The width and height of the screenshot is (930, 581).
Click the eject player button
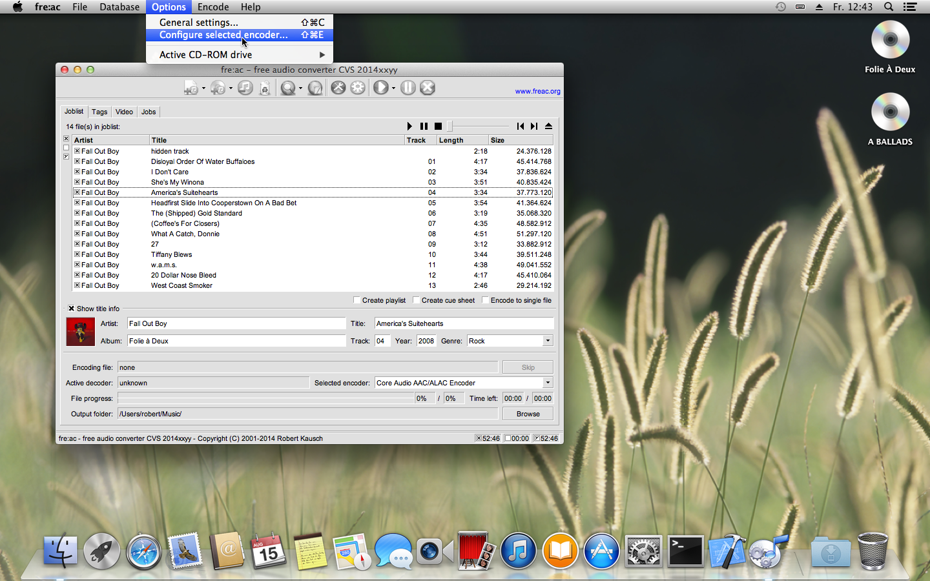tap(548, 127)
